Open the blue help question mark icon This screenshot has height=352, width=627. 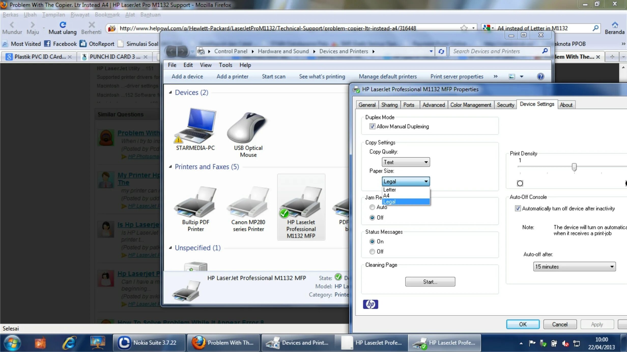[x=540, y=76]
